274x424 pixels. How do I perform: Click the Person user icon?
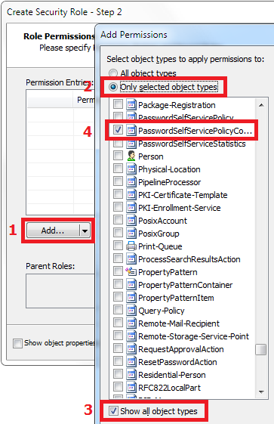[131, 156]
